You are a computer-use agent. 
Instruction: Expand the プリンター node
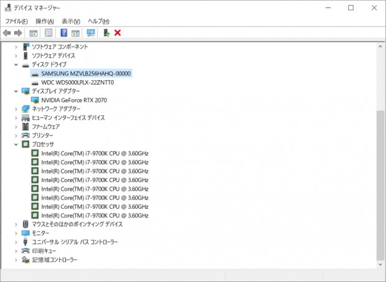click(16, 135)
